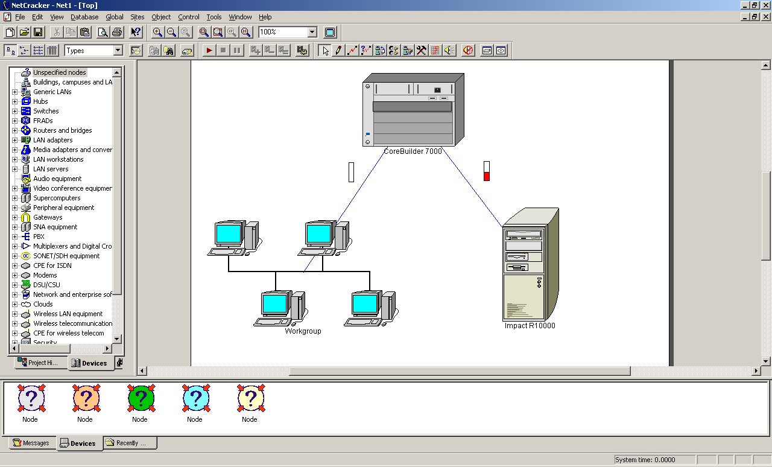Switch to the Recently used tab
This screenshot has height=467, width=772.
130,443
